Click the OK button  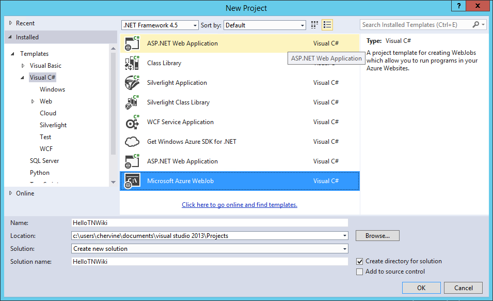[421, 288]
